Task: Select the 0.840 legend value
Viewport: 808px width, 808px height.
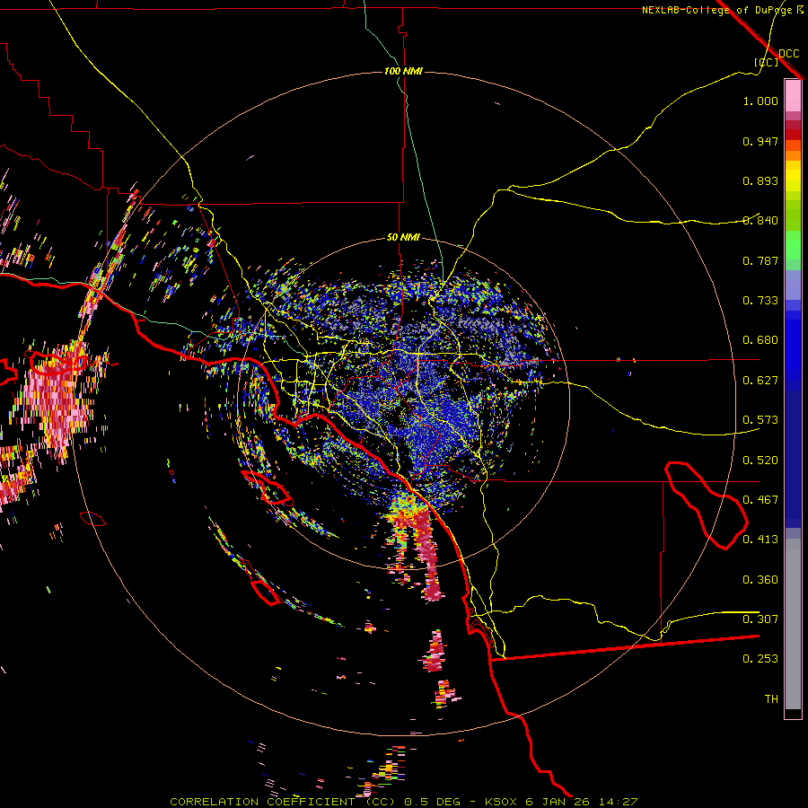Action: [760, 221]
